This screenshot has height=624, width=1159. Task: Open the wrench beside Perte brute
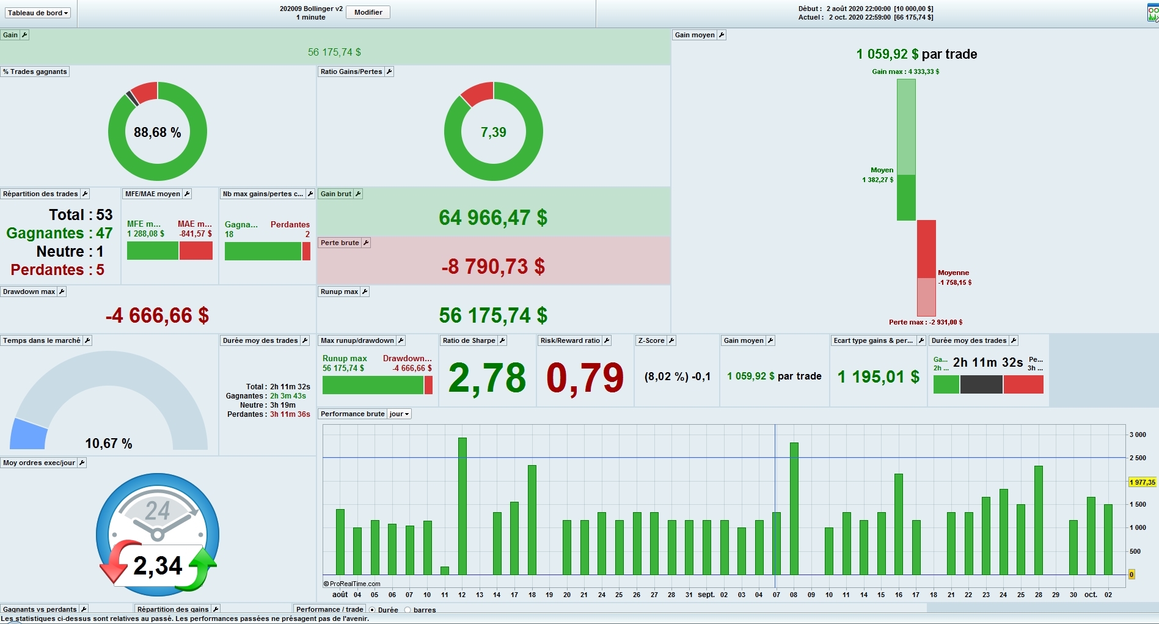(366, 243)
